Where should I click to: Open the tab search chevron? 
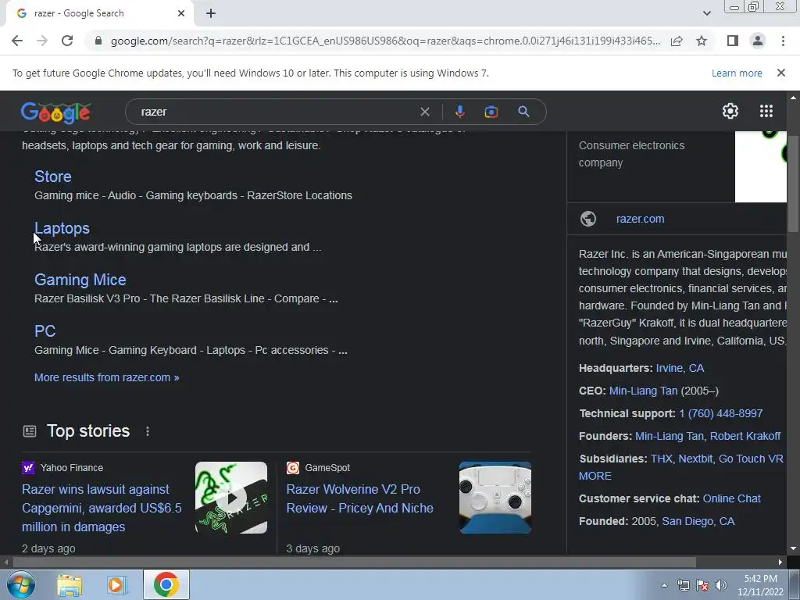point(706,13)
